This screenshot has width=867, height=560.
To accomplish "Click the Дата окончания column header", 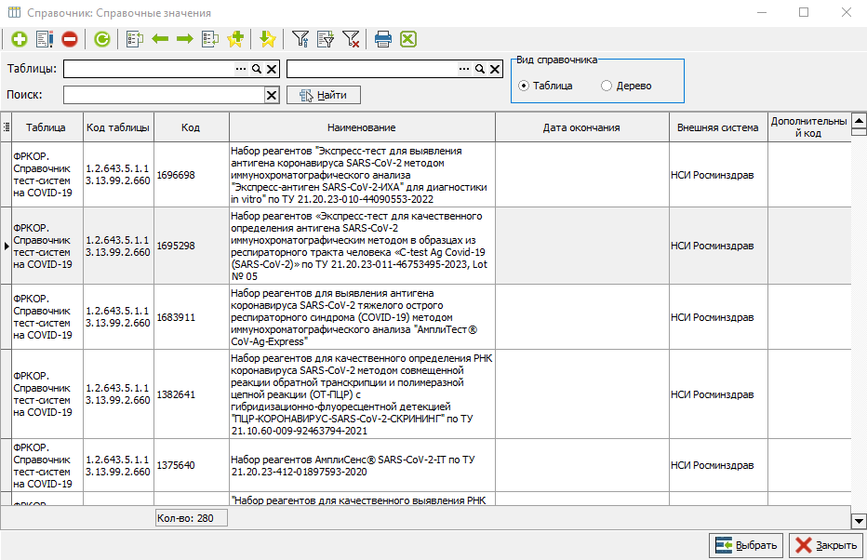I will pos(581,127).
